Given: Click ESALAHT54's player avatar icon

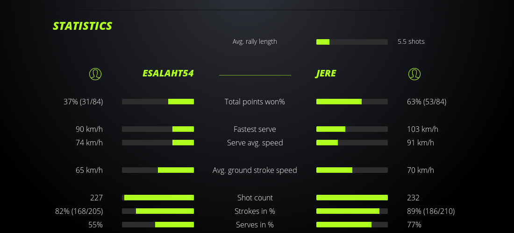Looking at the screenshot, I should [95, 74].
